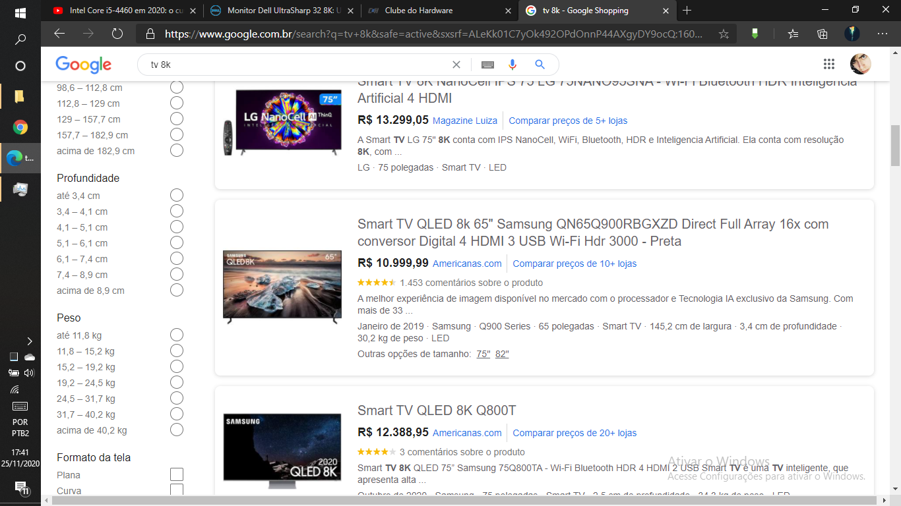Switch to Clube do Hardware tab
This screenshot has width=901, height=506.
click(440, 11)
